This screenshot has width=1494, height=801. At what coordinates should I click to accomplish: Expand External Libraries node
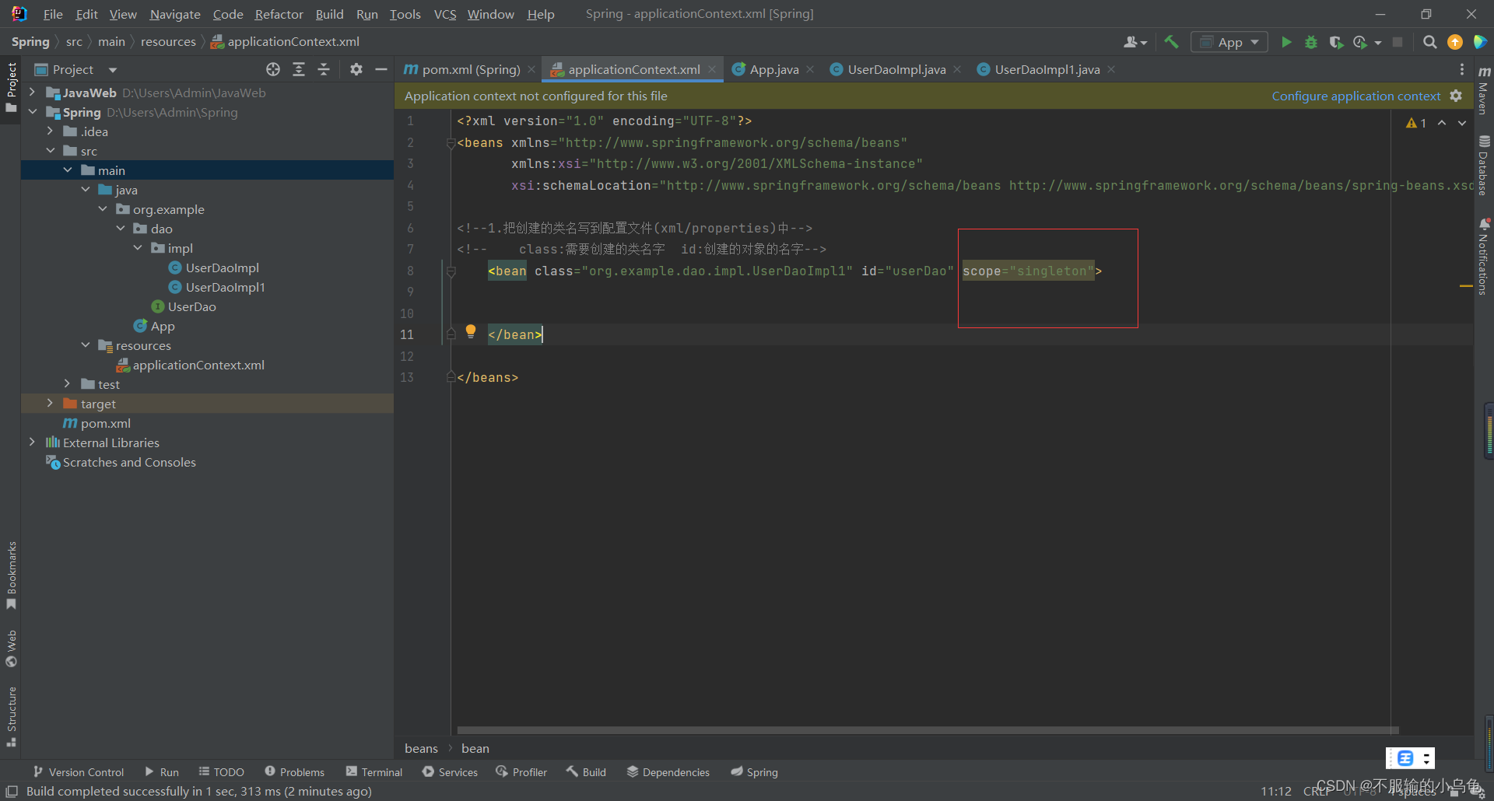(x=32, y=442)
